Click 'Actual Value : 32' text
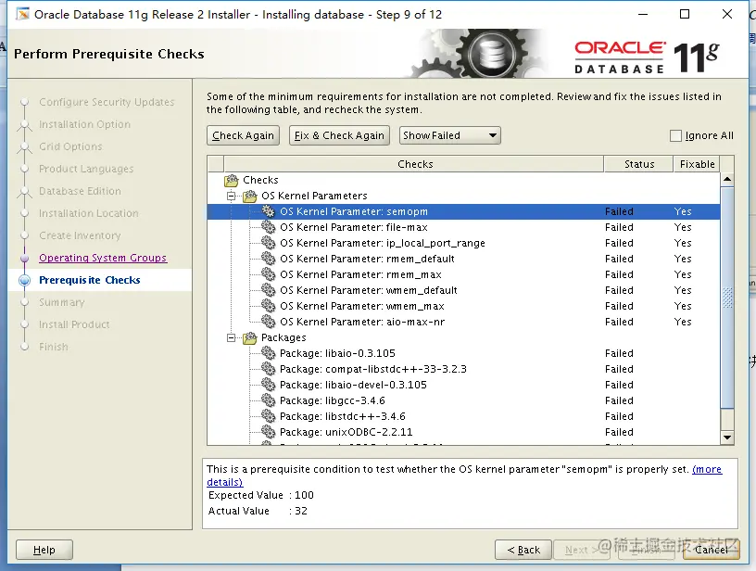 (258, 511)
